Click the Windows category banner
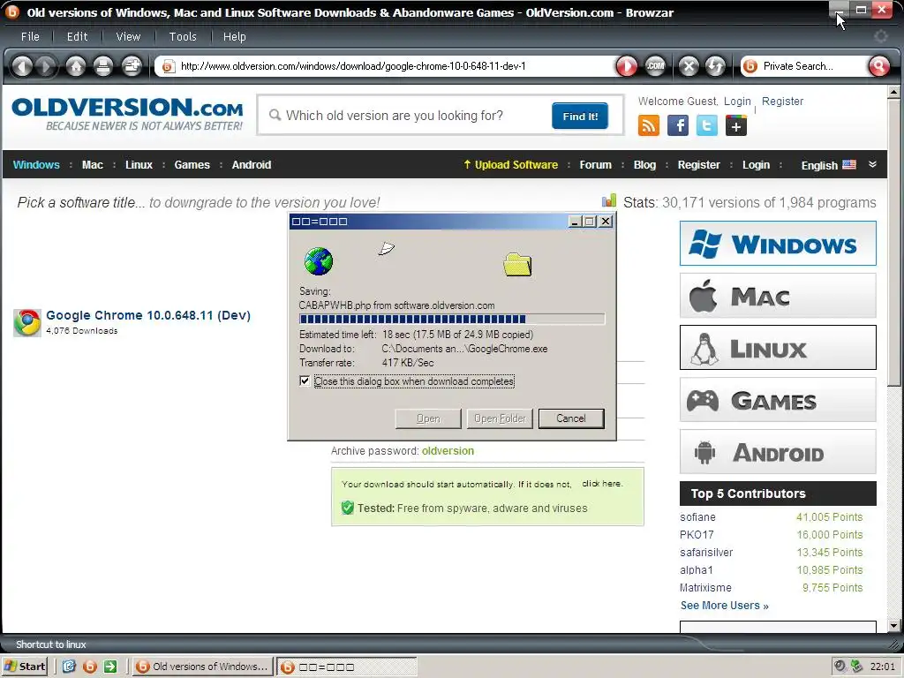Screen dimensions: 904x678 coord(778,244)
